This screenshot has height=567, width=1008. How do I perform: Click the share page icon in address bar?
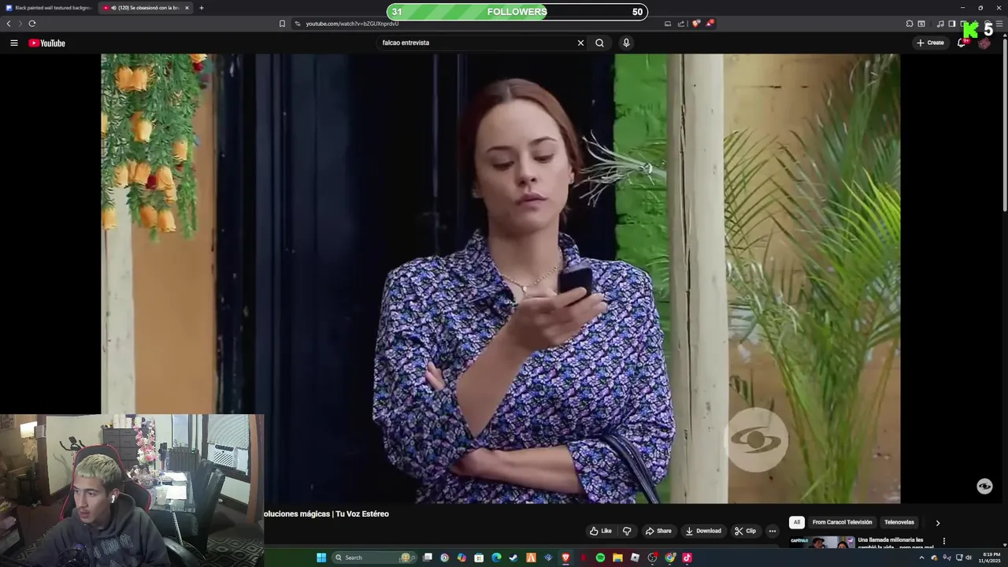[x=680, y=24]
